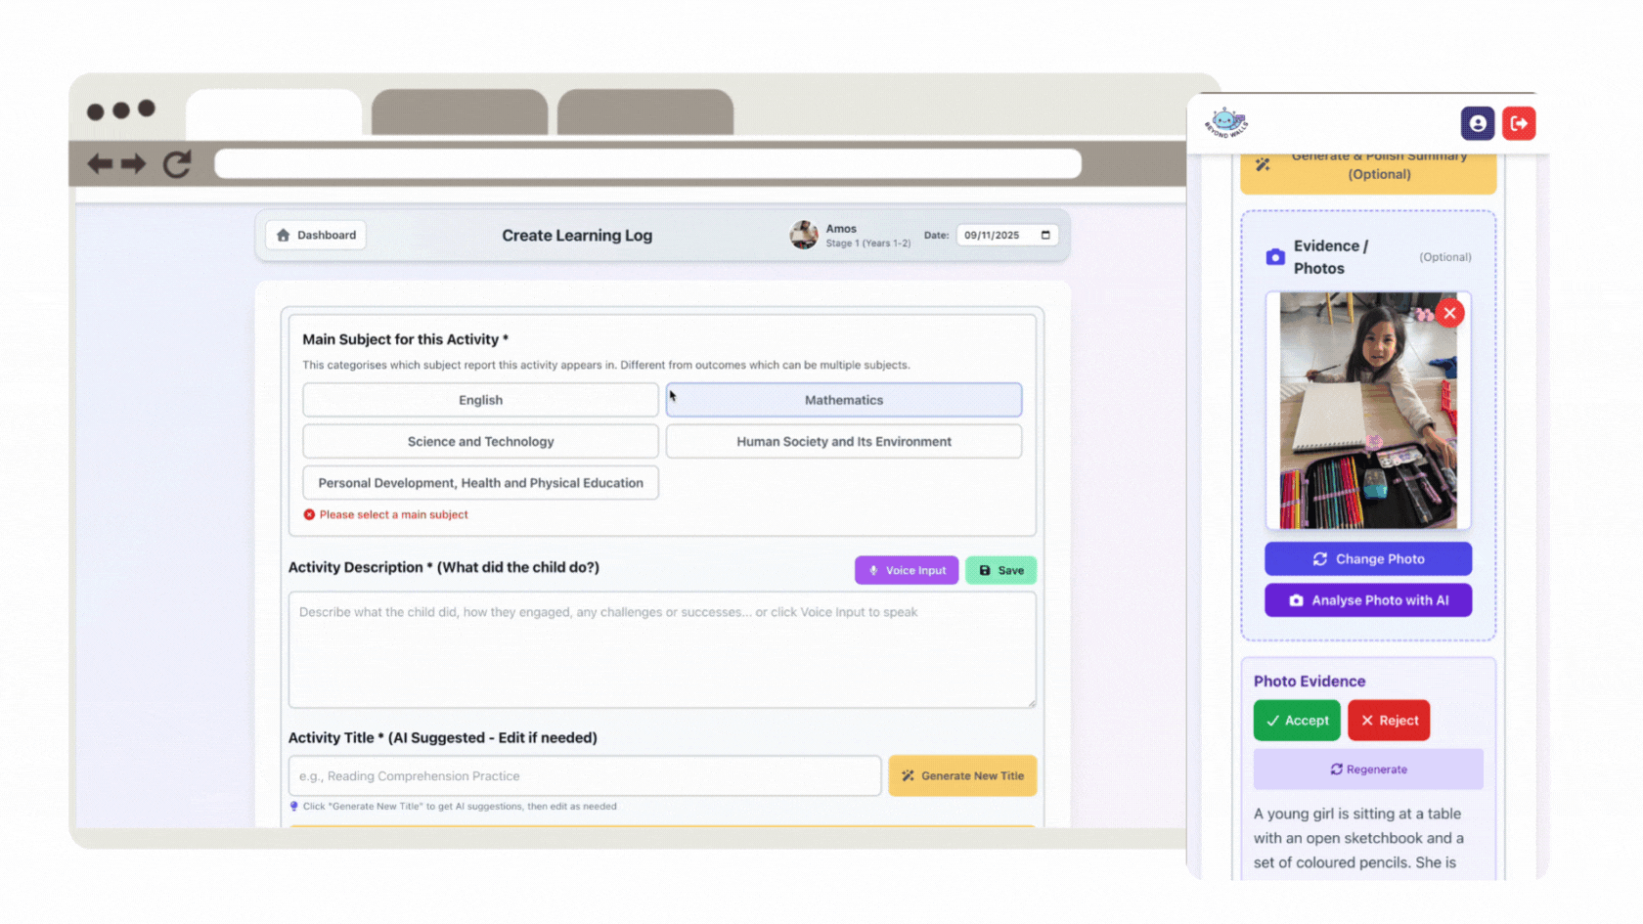
Task: Click the Beyond Walls logo
Action: click(x=1225, y=122)
